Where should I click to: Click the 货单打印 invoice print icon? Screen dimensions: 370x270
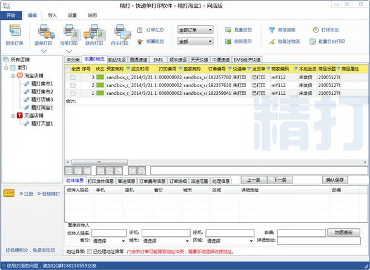[x=71, y=31]
